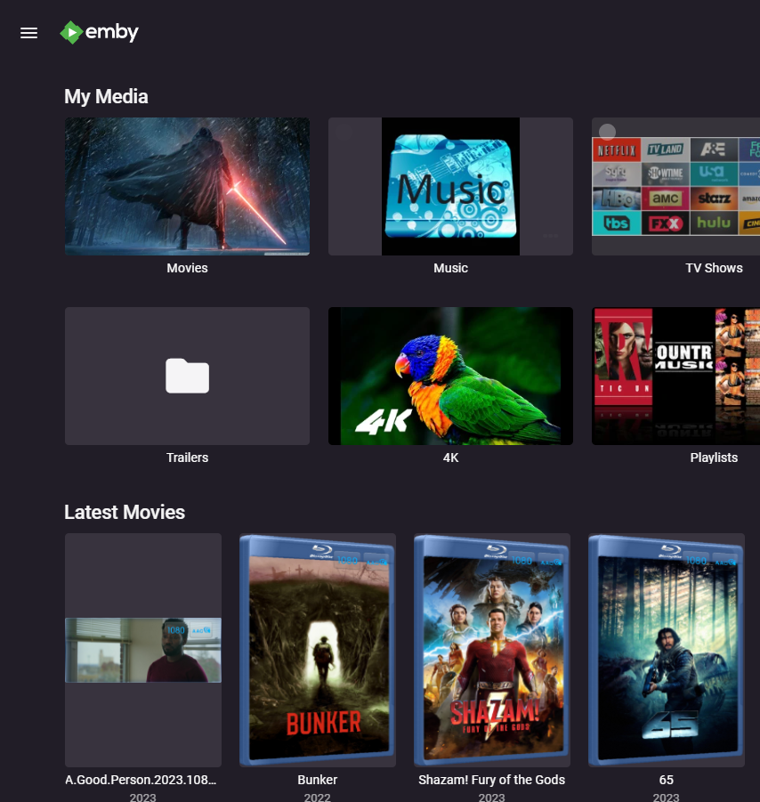Open the Movies library
Screen dimensions: 760x802
pos(187,186)
